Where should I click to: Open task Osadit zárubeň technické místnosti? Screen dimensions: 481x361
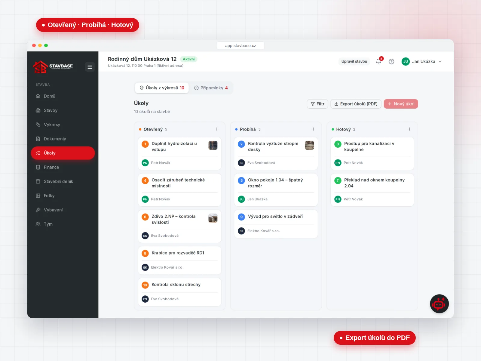(179, 190)
